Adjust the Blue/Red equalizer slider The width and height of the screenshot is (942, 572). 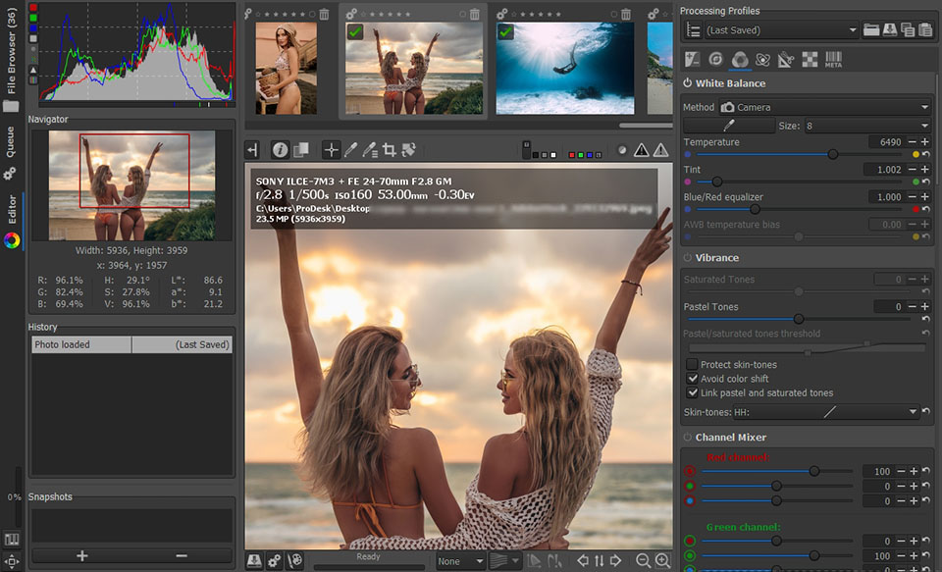(x=799, y=209)
